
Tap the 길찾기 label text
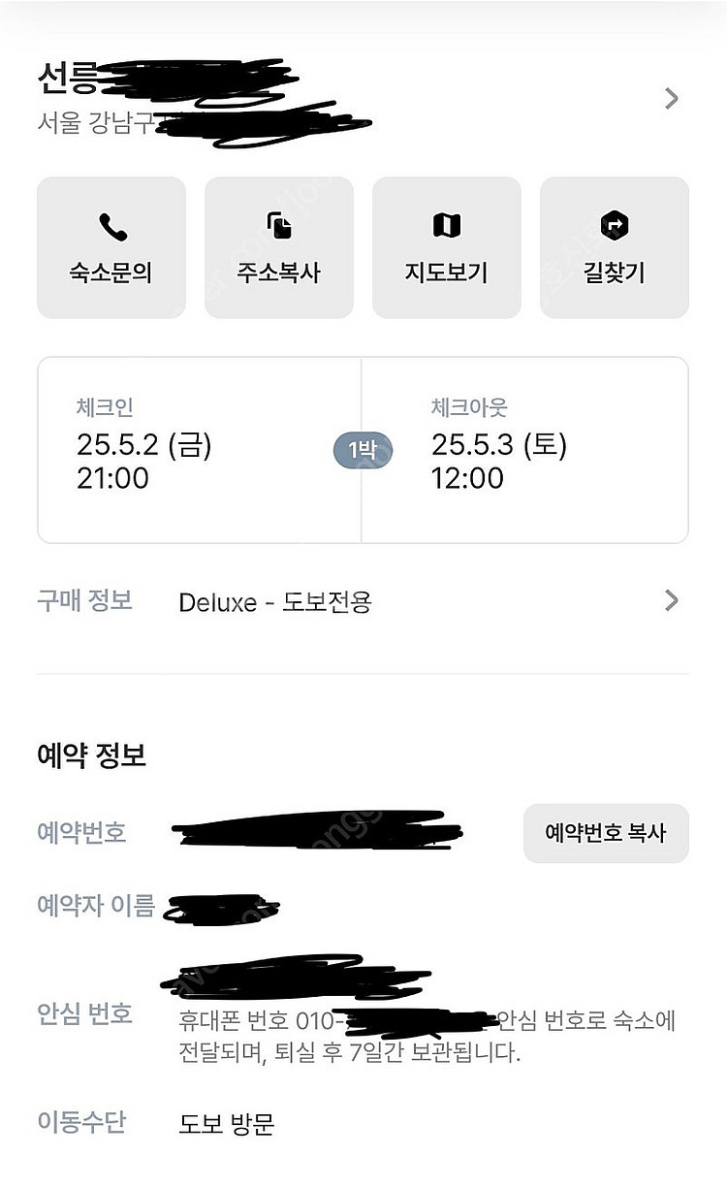(615, 273)
